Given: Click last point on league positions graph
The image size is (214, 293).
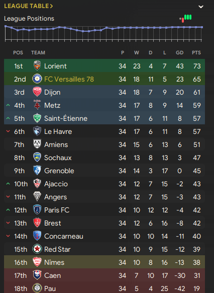Looking at the screenshot, I should [x=202, y=27].
